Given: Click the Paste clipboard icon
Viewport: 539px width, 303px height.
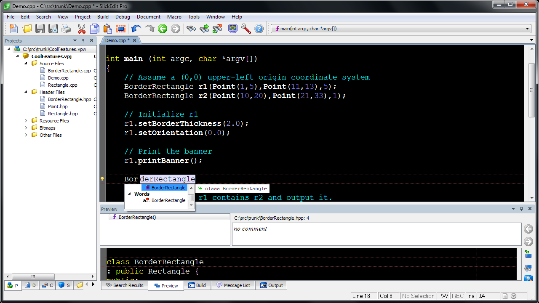Looking at the screenshot, I should [108, 29].
